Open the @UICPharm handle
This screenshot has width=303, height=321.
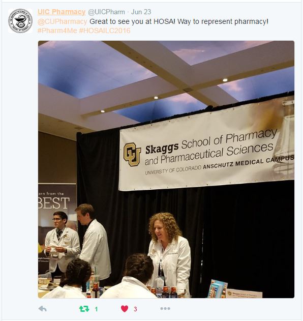click(106, 12)
